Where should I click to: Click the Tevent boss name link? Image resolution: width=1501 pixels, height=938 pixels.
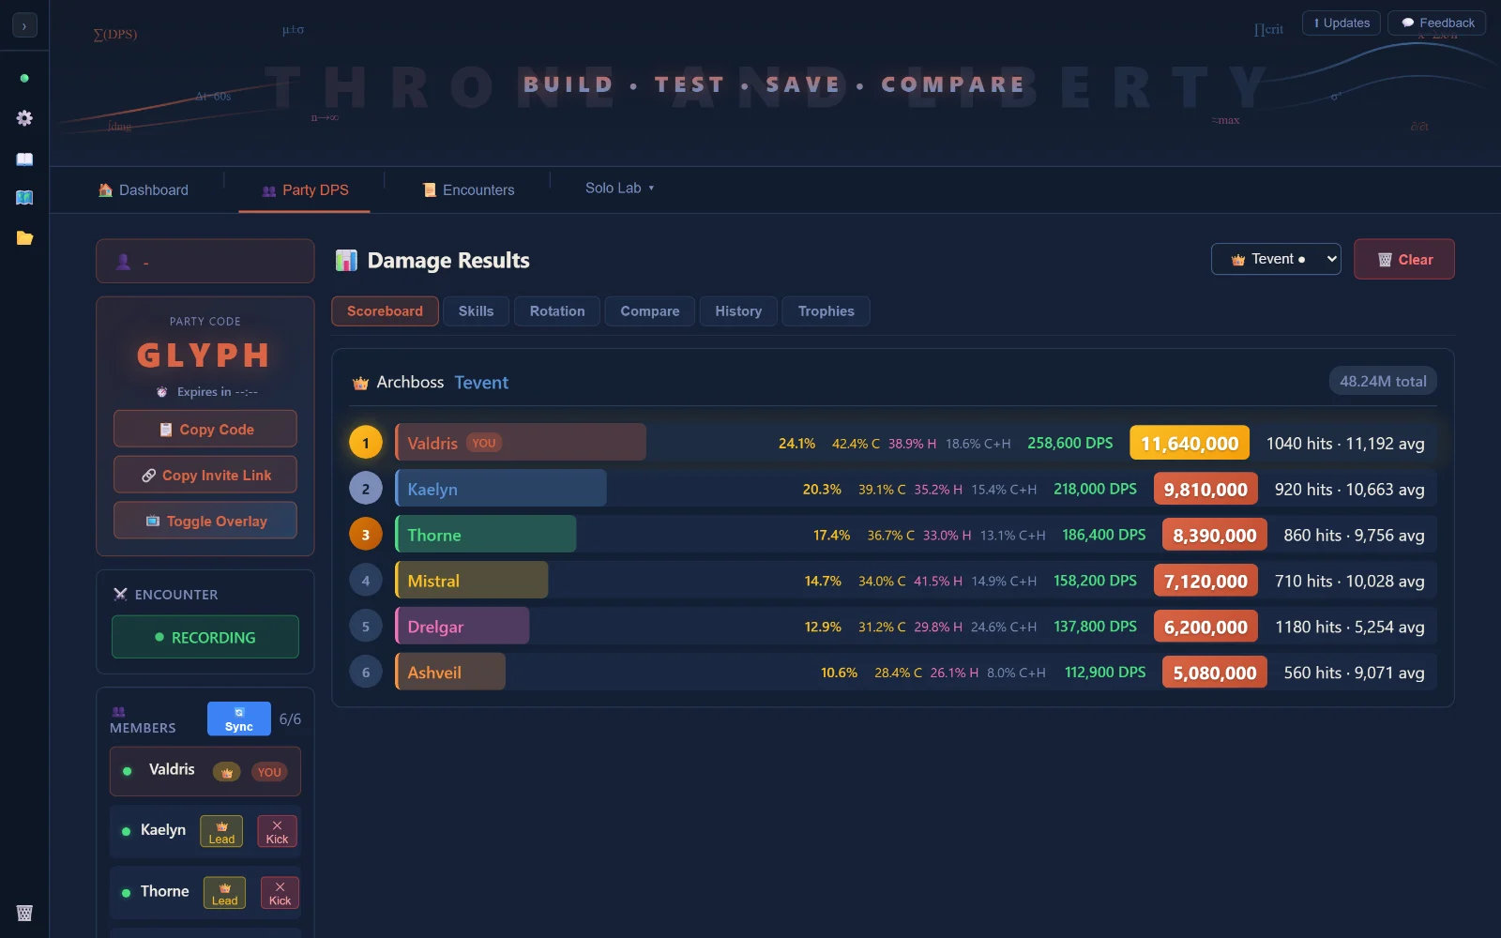tap(481, 383)
